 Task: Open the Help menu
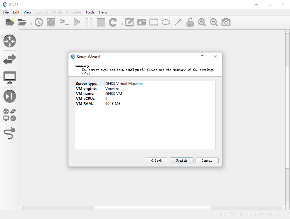pyautogui.click(x=103, y=12)
